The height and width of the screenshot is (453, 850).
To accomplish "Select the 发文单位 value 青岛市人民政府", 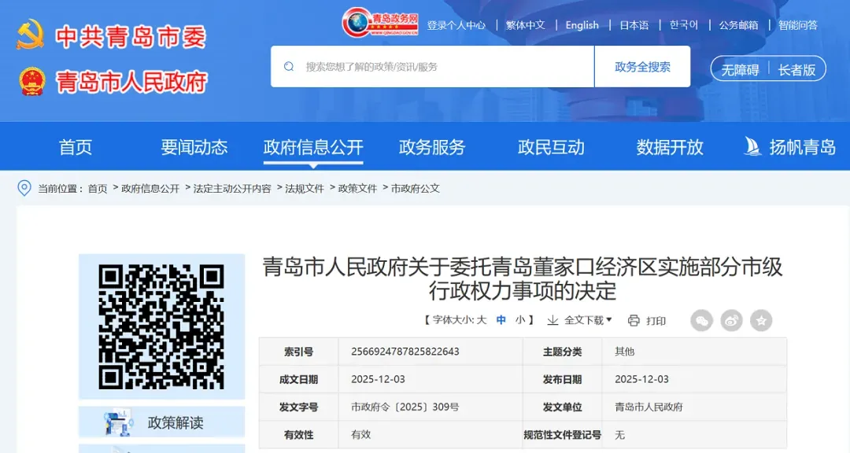I will pos(649,407).
